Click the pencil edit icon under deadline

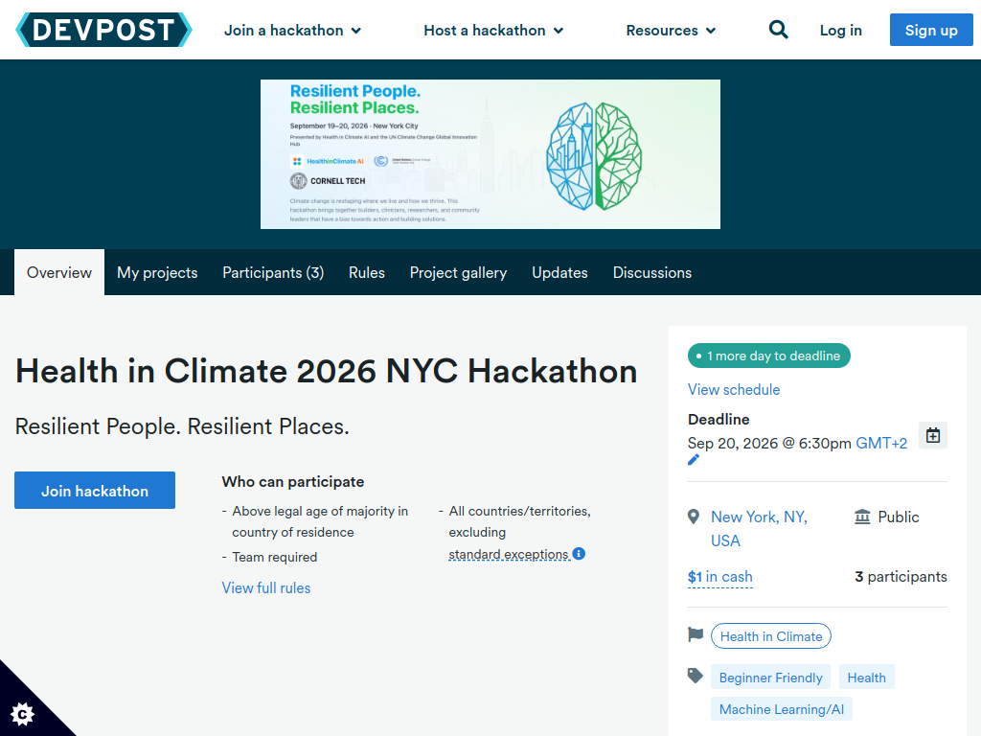point(694,460)
